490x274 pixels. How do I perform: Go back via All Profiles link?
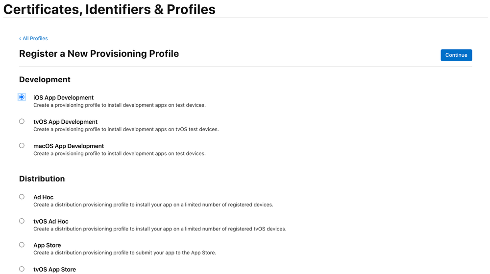click(x=33, y=38)
